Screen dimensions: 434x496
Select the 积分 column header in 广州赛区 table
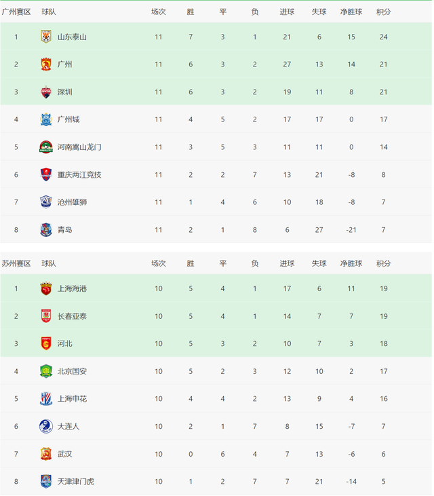point(383,12)
